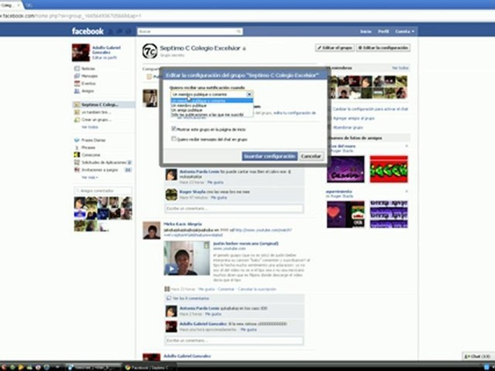Click 'Ver todos' link beside miembros
This screenshot has height=371, width=495.
(x=400, y=68)
